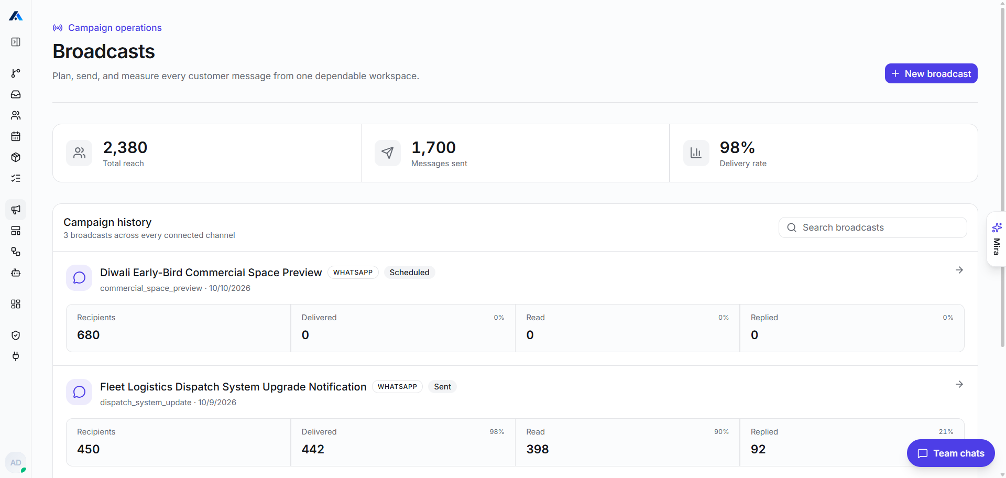Click the WHATSAPP tag on Diwali broadcast
Viewport: 1006px width, 478px height.
click(353, 273)
